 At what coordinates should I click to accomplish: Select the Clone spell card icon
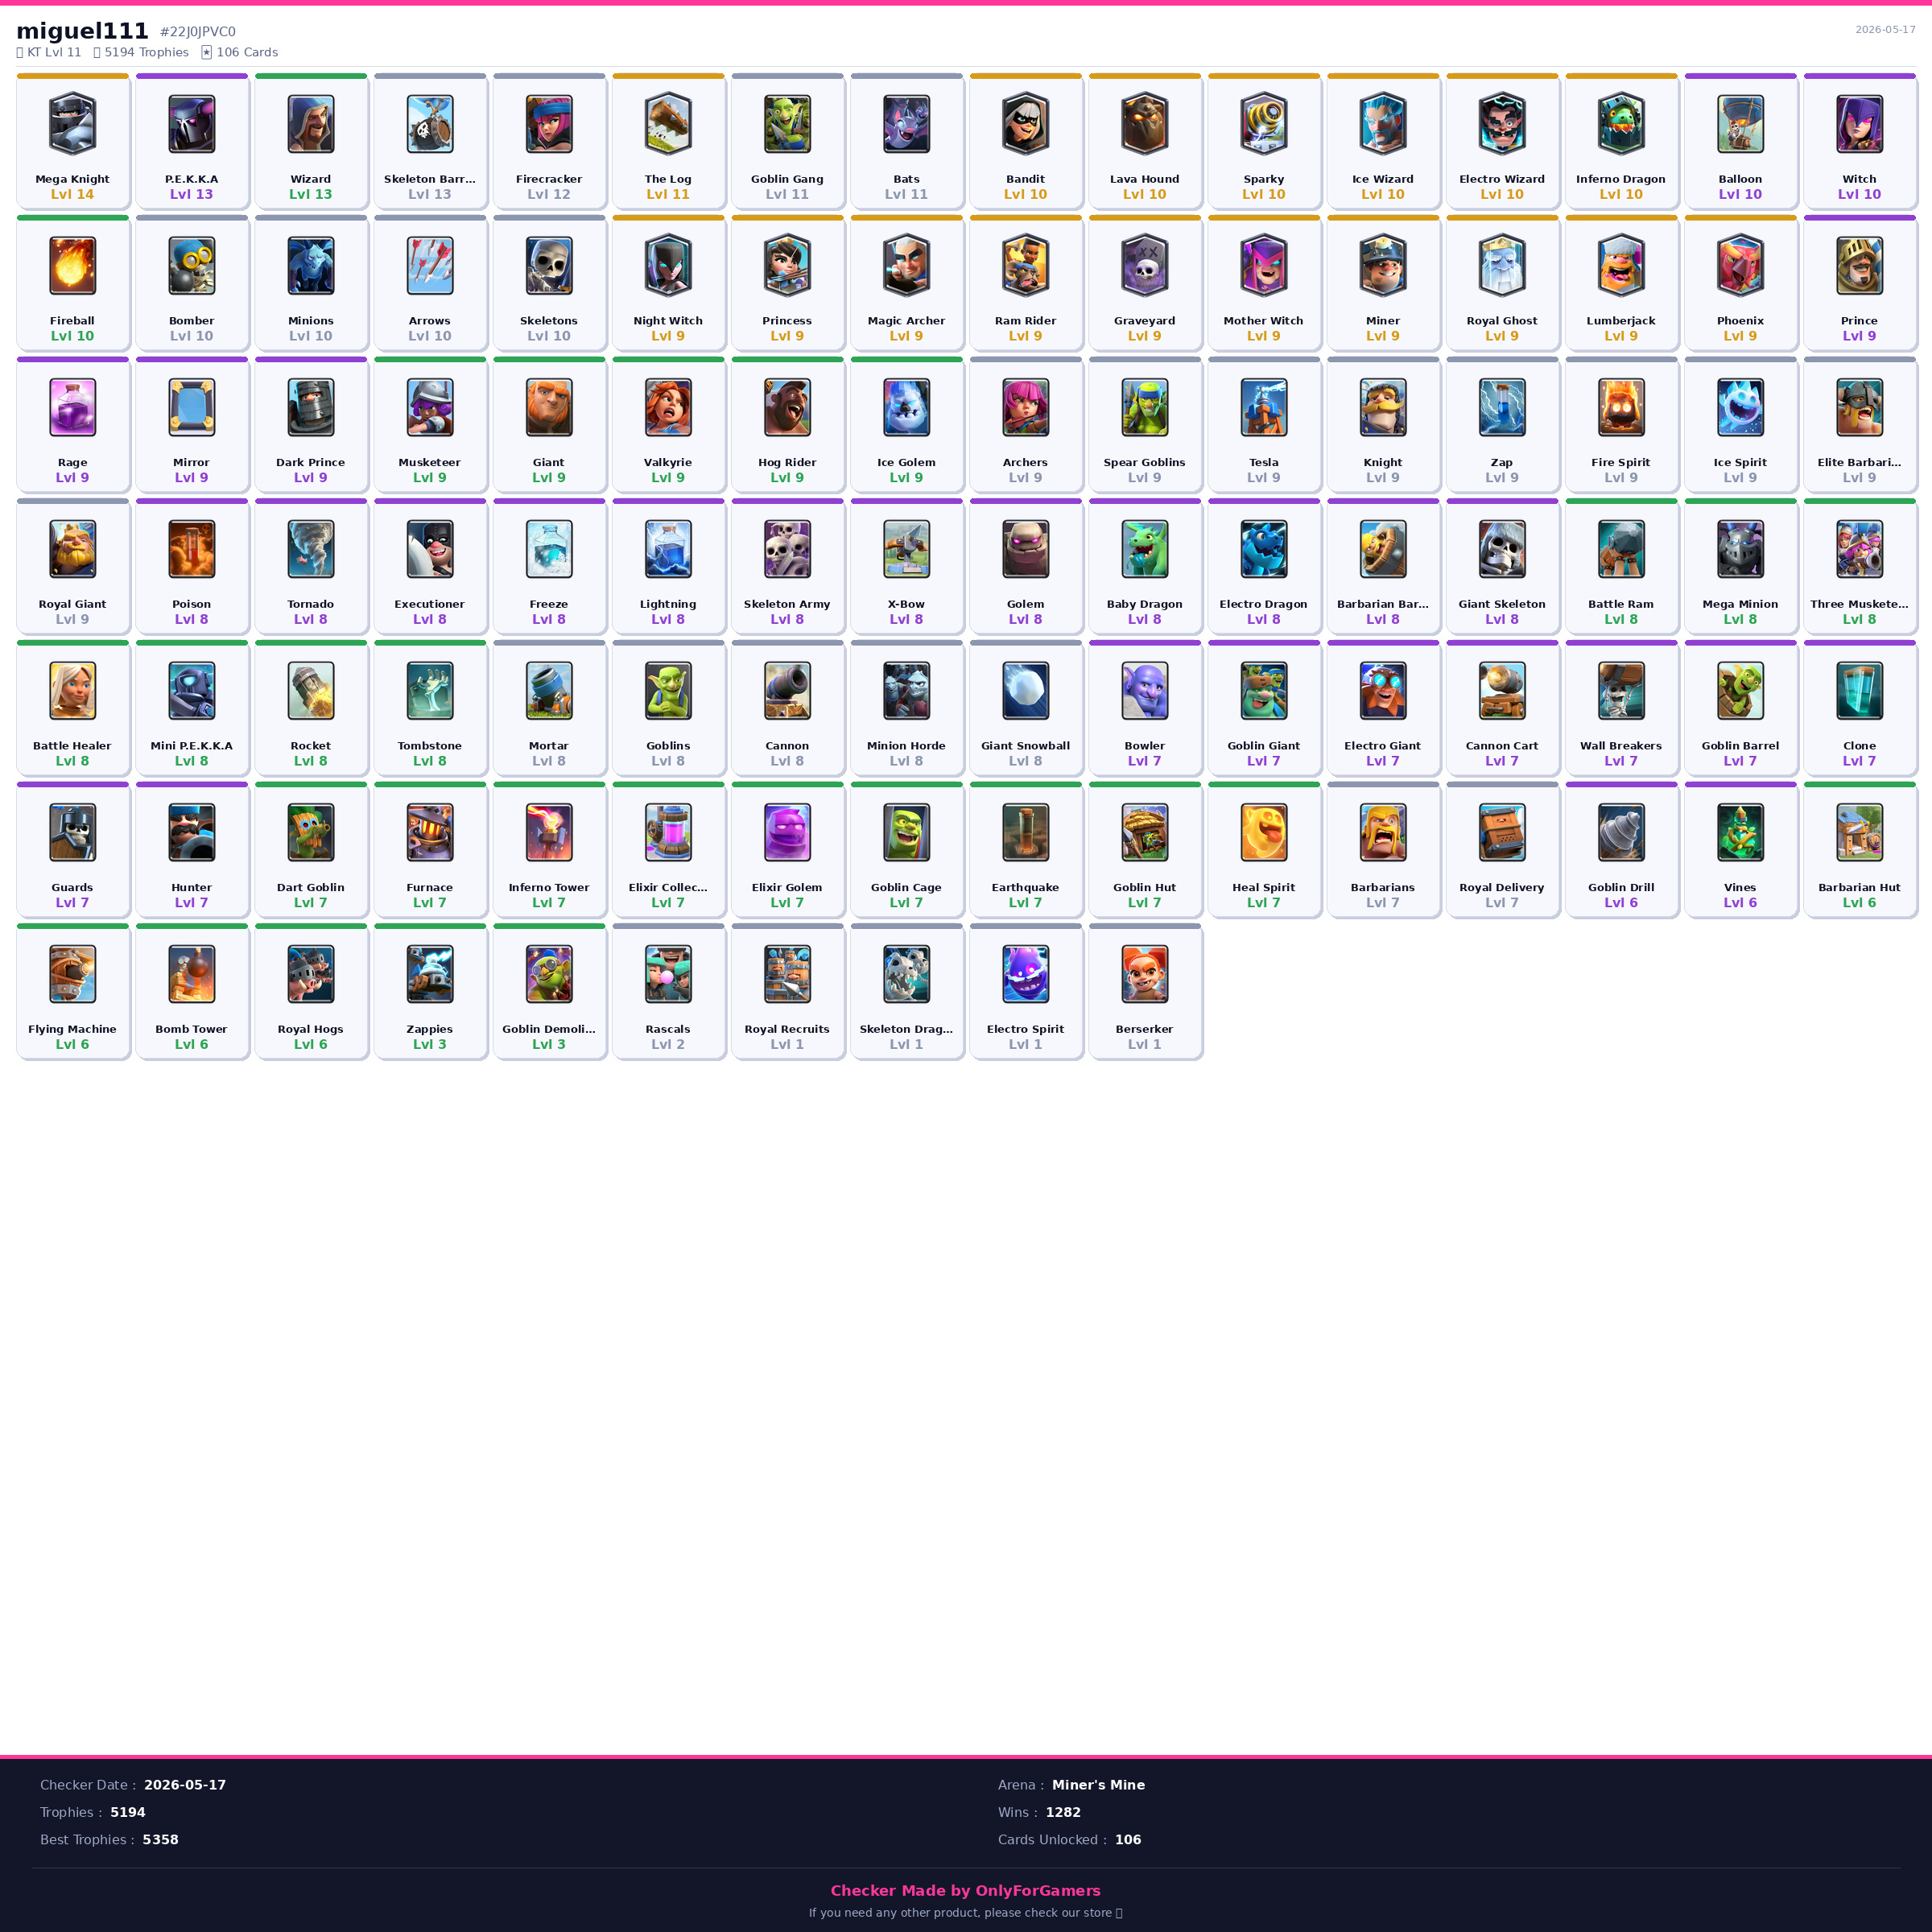1860,691
